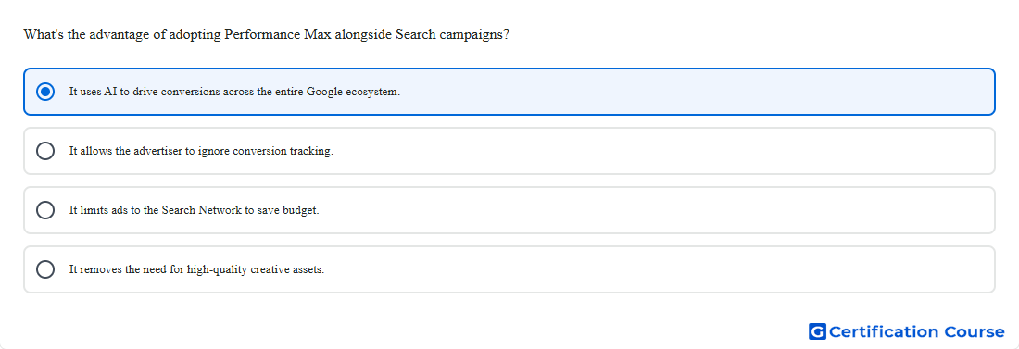1019x349 pixels.
Task: Click empty space in the highlighted first answer card
Action: 696,92
